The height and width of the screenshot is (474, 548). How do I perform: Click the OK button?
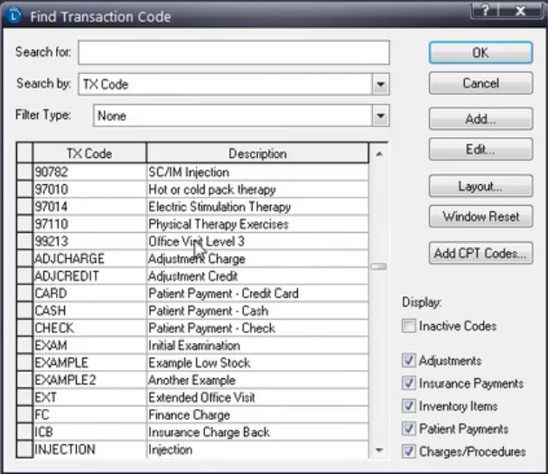480,52
